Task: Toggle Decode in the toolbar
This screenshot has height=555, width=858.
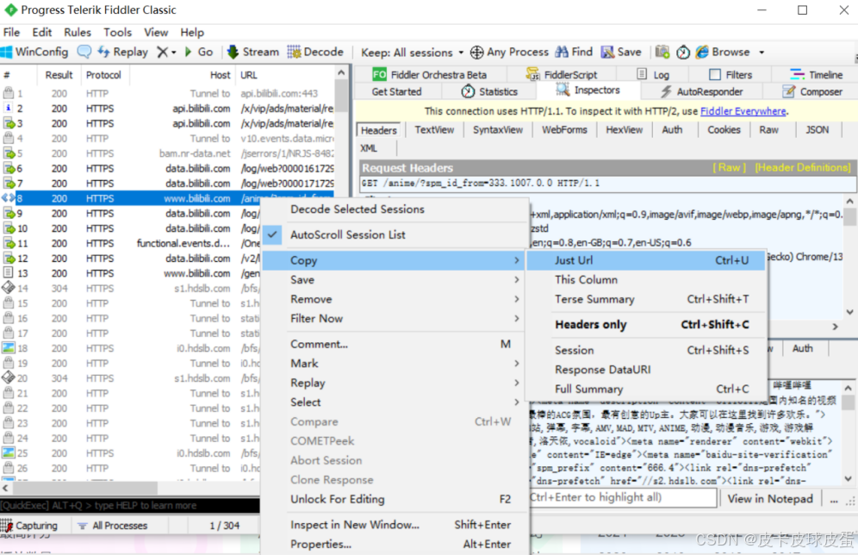Action: pyautogui.click(x=315, y=52)
